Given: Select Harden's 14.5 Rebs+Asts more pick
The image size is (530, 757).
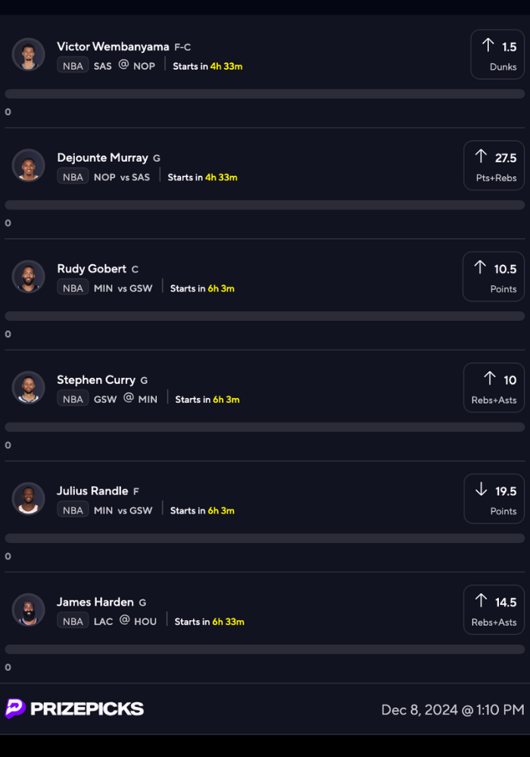Looking at the screenshot, I should (494, 609).
